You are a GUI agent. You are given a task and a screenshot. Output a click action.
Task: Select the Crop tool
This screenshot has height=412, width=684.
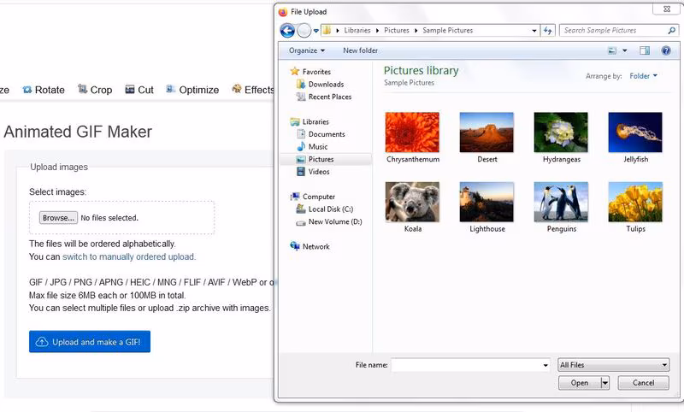(x=95, y=90)
